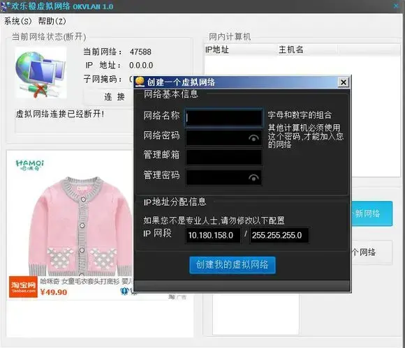Open the 帮助(Z) menu
This screenshot has width=405, height=348.
click(52, 21)
